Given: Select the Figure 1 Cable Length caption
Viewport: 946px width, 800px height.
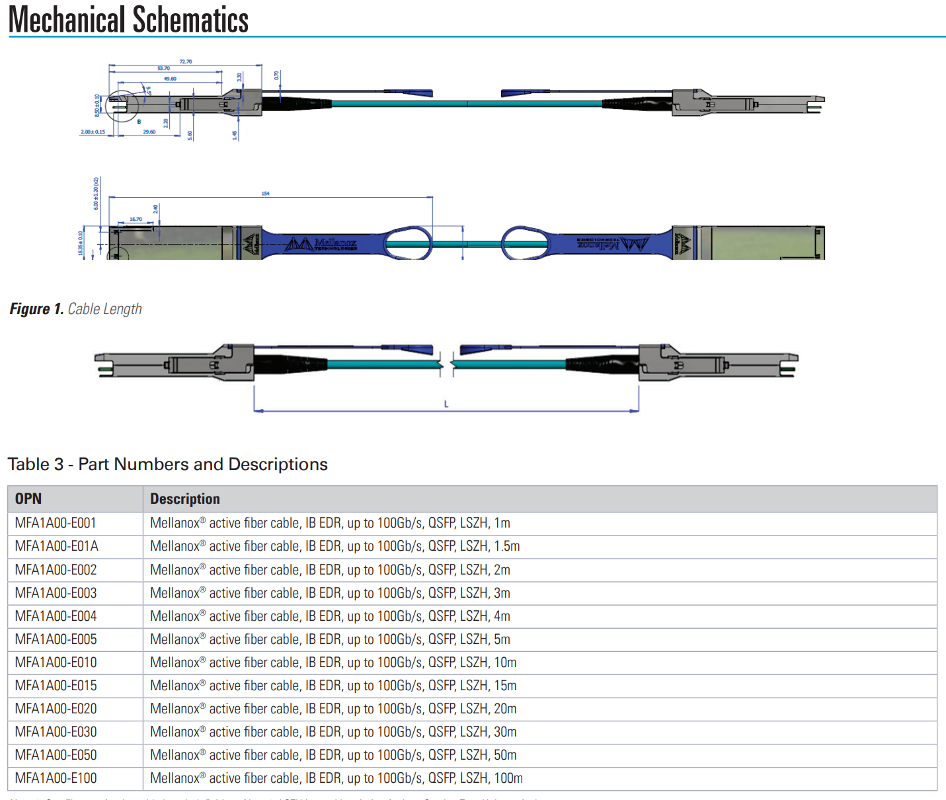Looking at the screenshot, I should [75, 309].
